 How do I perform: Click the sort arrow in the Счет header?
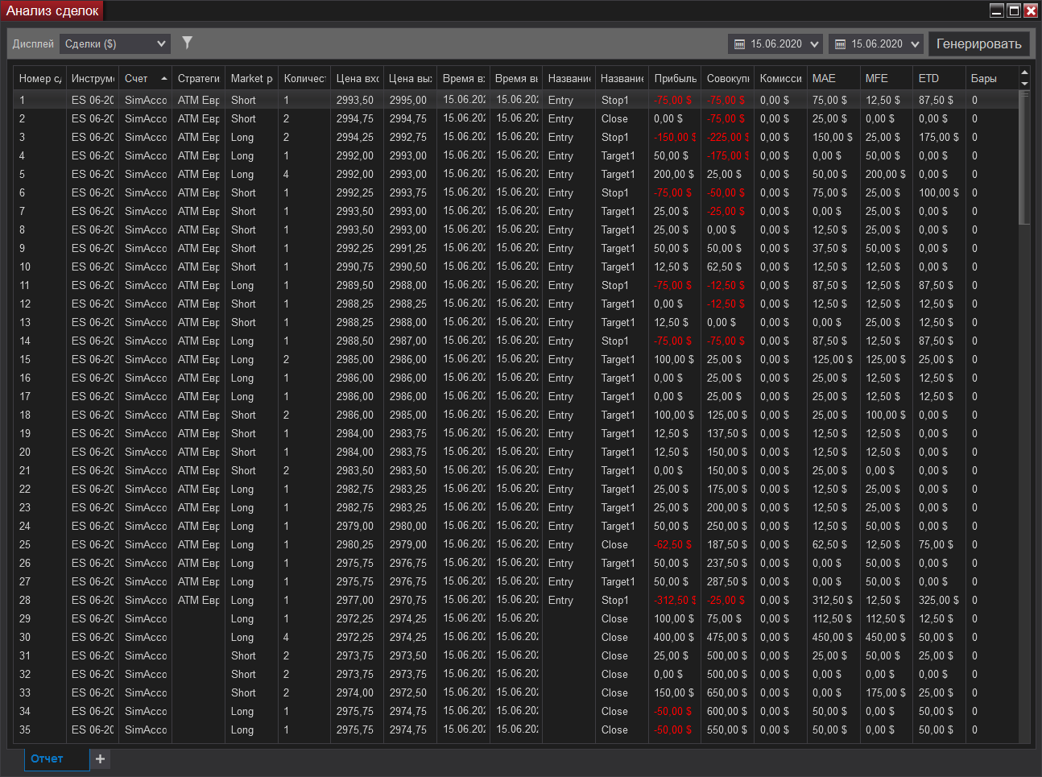point(164,78)
